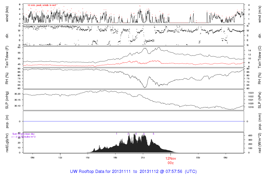The width and height of the screenshot is (267, 182).
Task: Click the red '12Nov 00z' date label
Action: (x=171, y=160)
